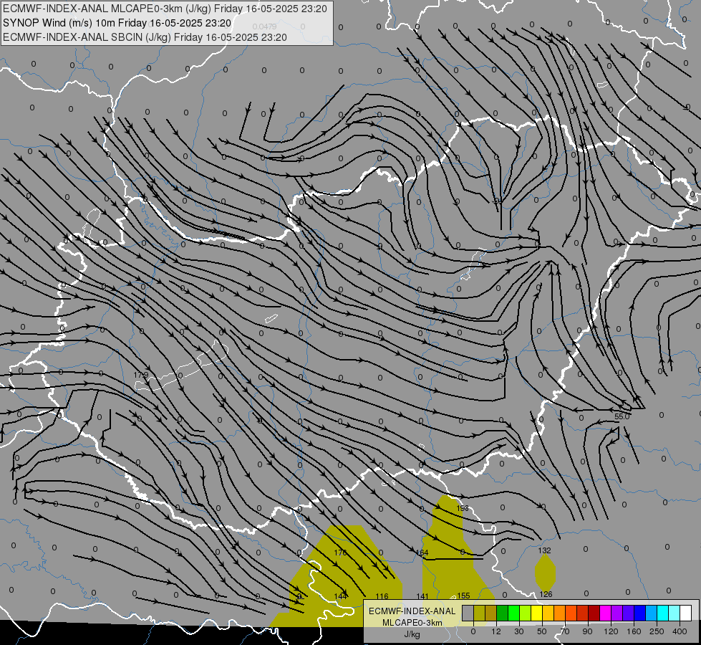Click the small olive diamond CAPE area
Viewport: 701px width, 645px height.
[546, 572]
